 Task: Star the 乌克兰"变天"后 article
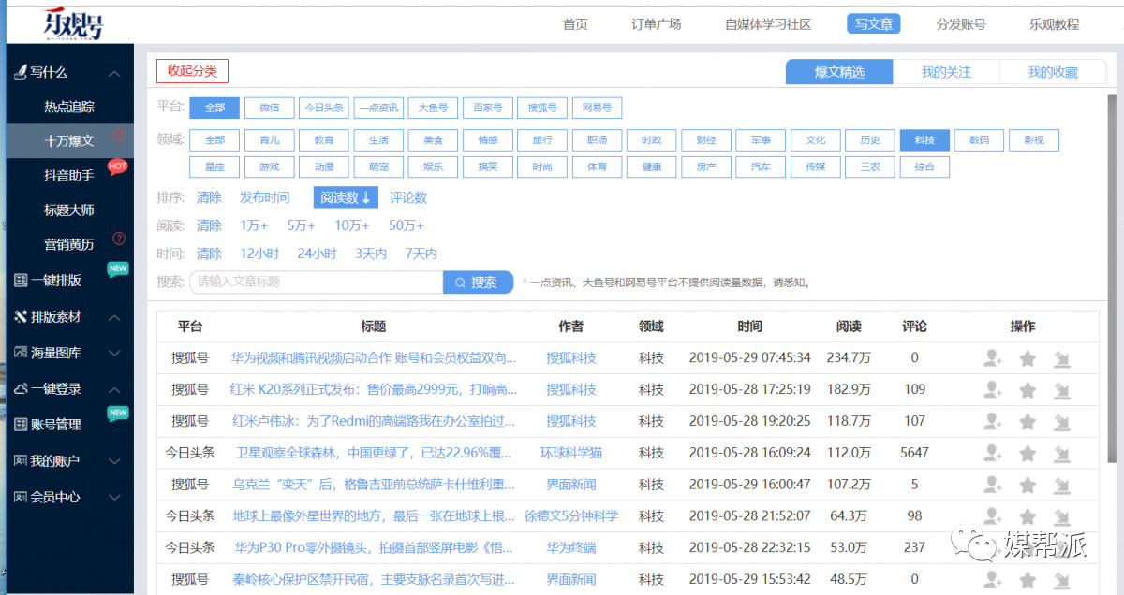[1028, 486]
